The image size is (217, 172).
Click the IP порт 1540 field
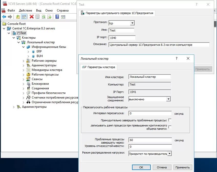122,38
